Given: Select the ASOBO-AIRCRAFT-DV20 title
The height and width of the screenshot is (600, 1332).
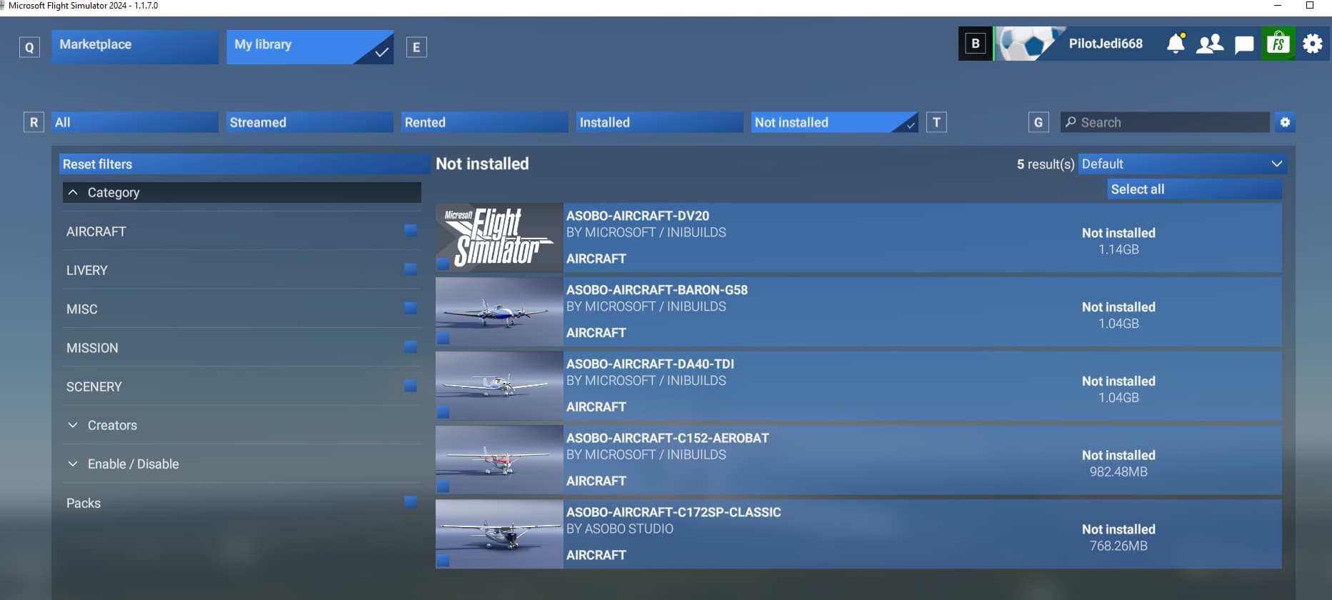Looking at the screenshot, I should tap(638, 216).
